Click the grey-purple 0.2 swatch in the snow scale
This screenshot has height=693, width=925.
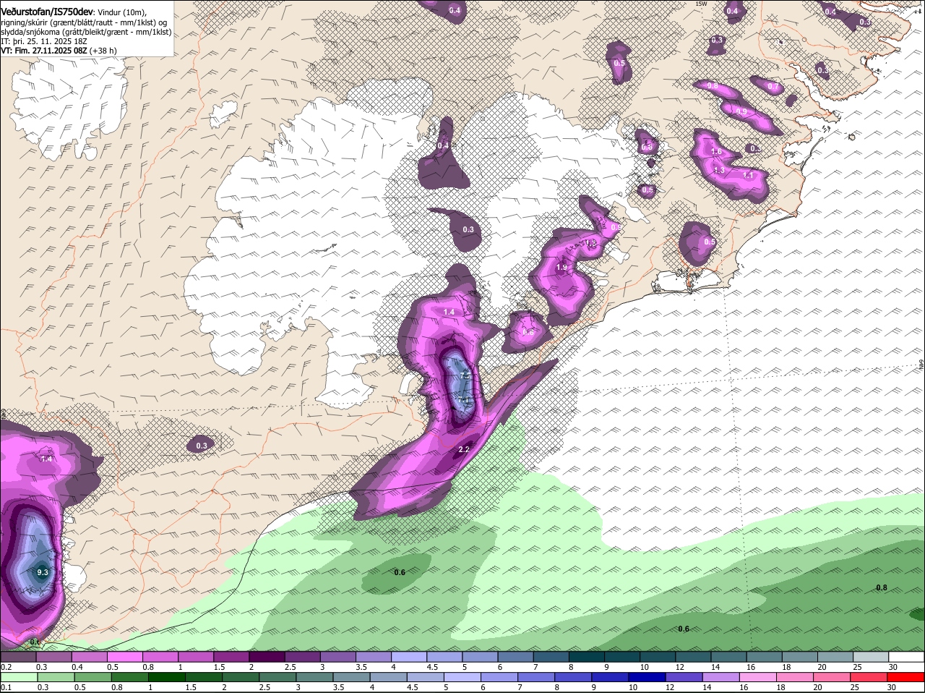tap(18, 657)
